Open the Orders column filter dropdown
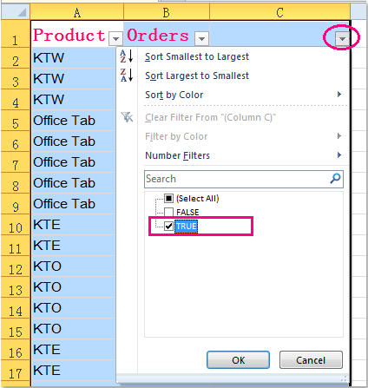This screenshot has height=388, width=368. click(201, 38)
